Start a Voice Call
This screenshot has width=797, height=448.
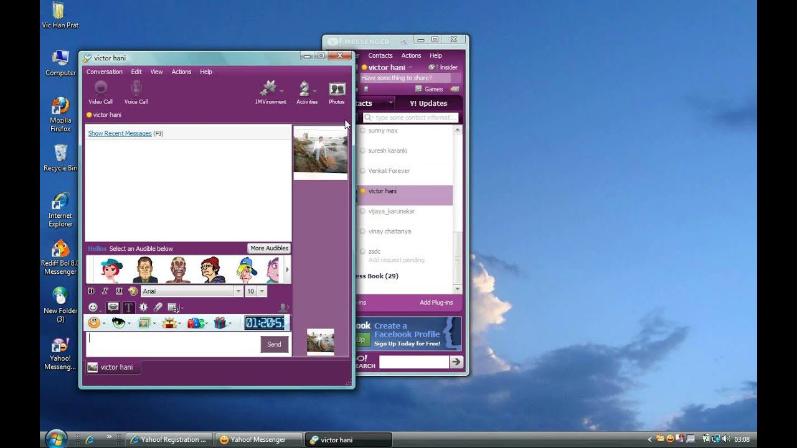(136, 92)
